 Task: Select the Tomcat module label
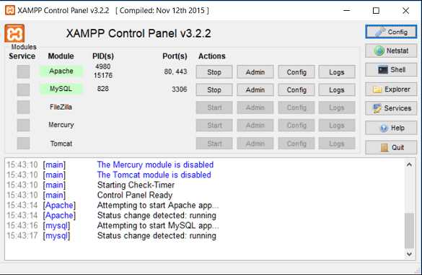pos(61,144)
